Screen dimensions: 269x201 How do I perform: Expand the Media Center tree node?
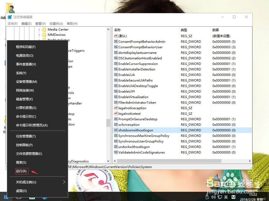(x=39, y=29)
